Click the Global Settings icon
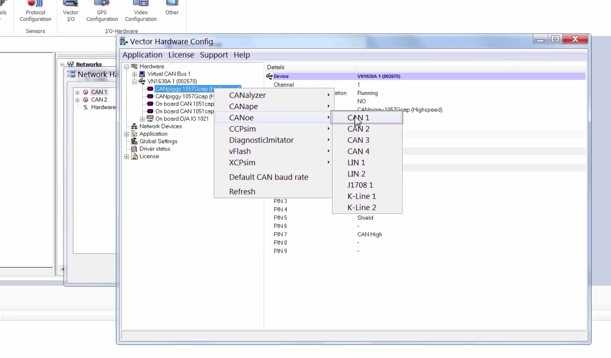The height and width of the screenshot is (358, 611). 134,141
